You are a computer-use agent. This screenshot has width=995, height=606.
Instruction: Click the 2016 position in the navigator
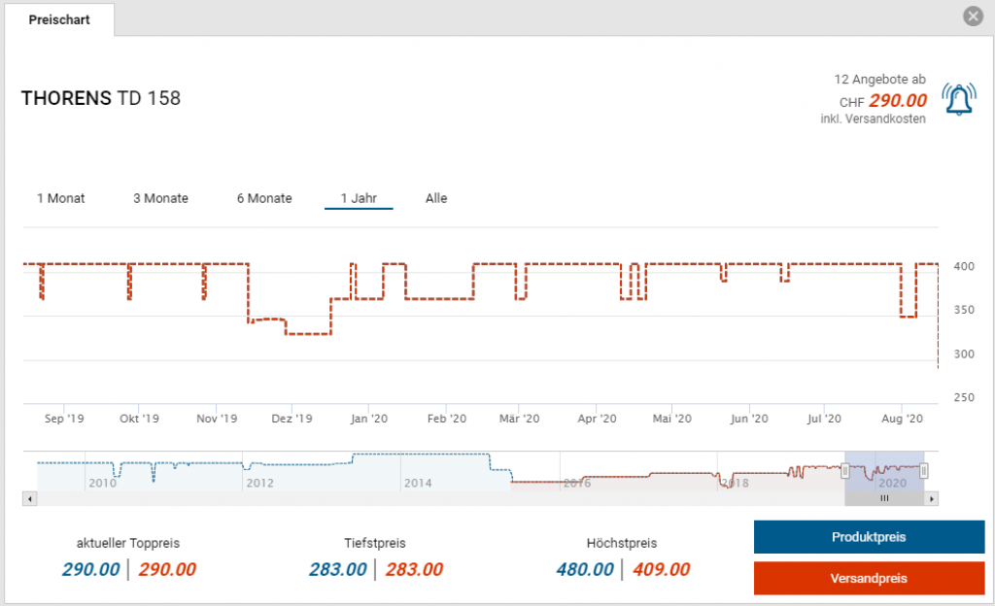tap(577, 483)
